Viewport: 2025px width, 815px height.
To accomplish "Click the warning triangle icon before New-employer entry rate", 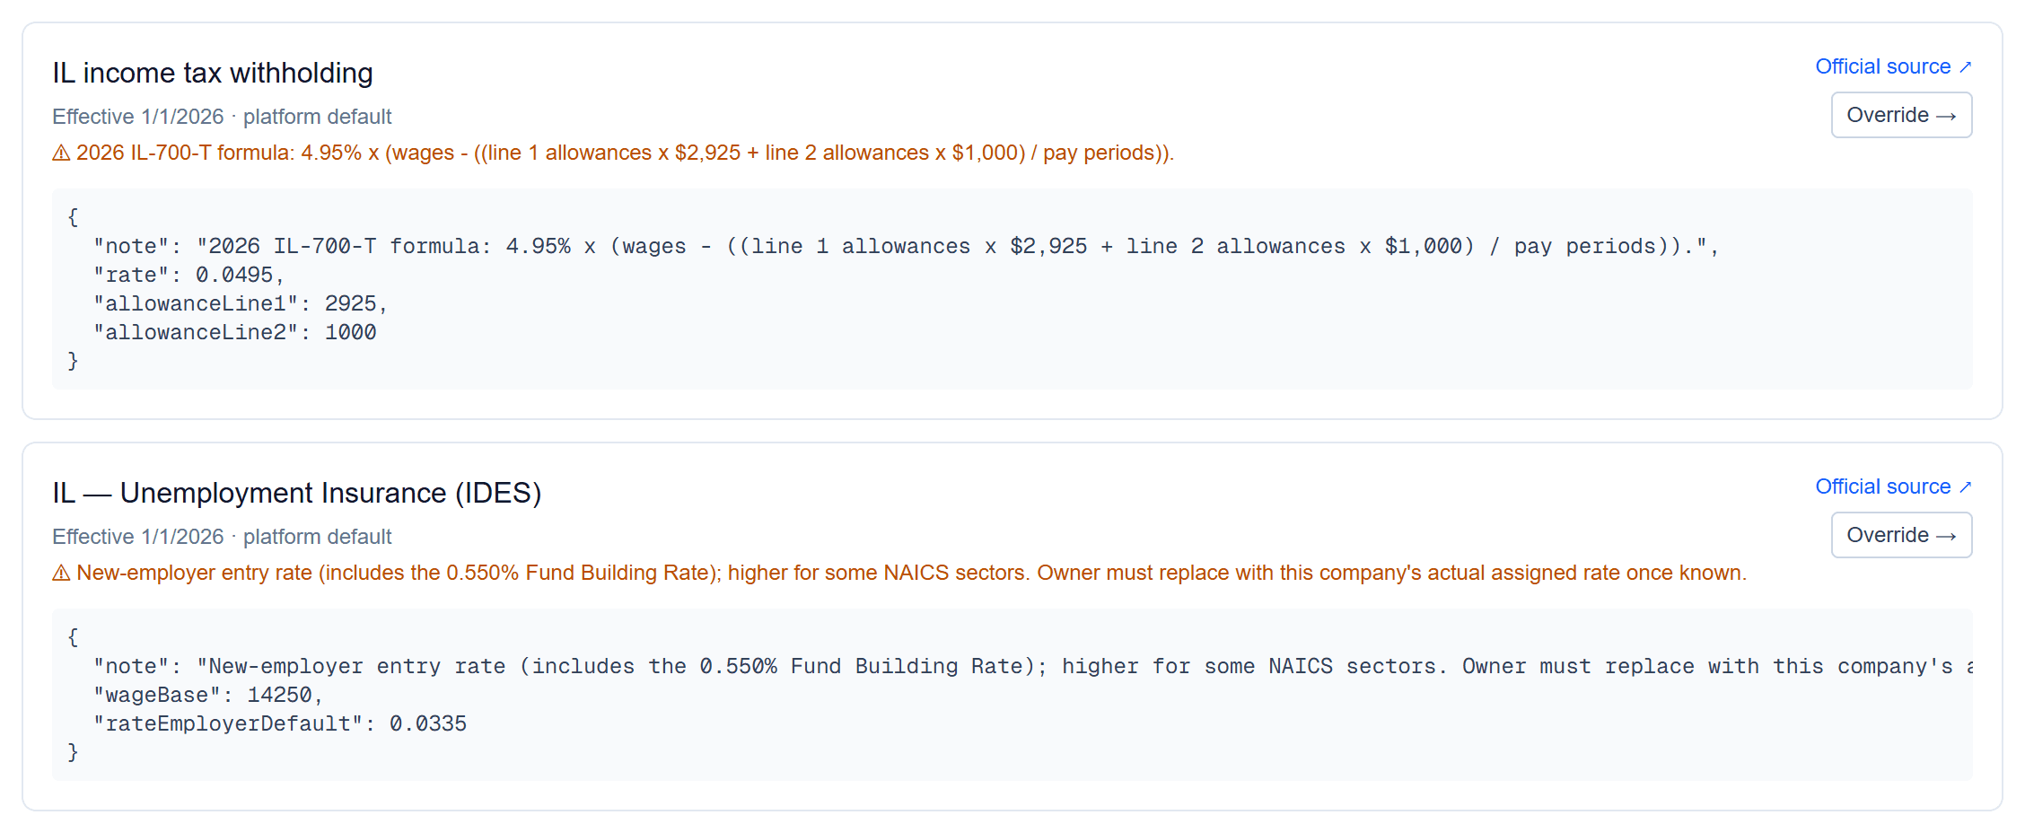I will (61, 574).
